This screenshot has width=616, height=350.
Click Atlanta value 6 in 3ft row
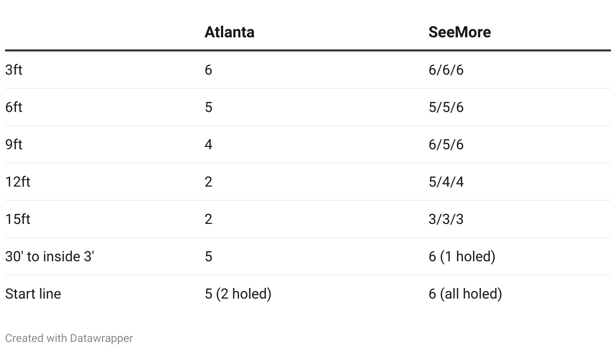pyautogui.click(x=209, y=70)
